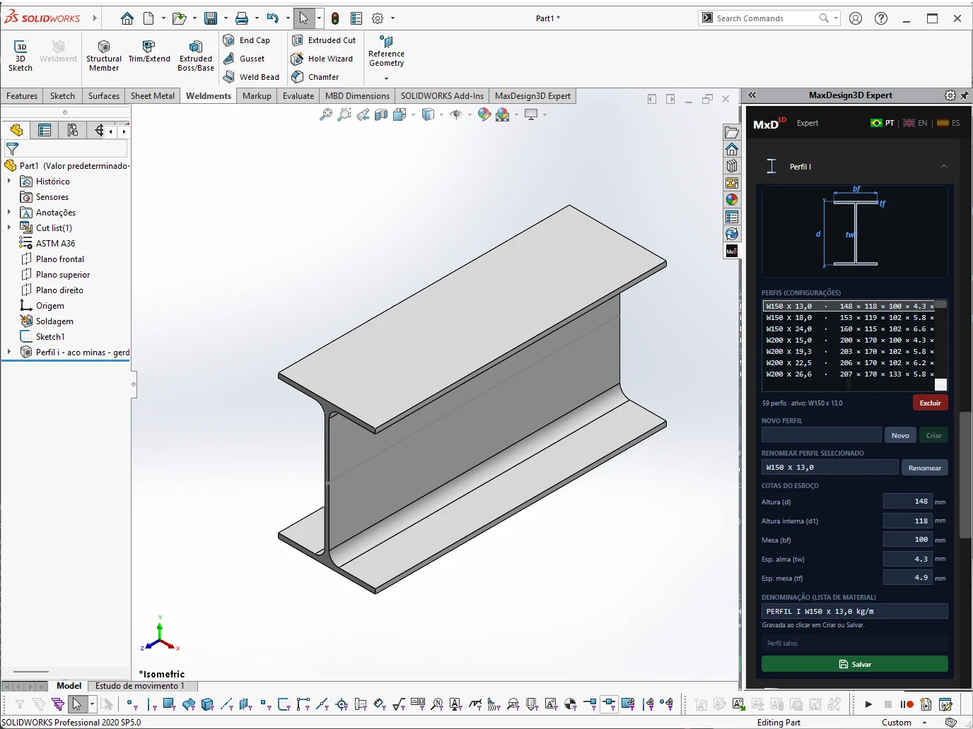Open the ConfigurationManager tab
The width and height of the screenshot is (973, 729).
(x=72, y=130)
